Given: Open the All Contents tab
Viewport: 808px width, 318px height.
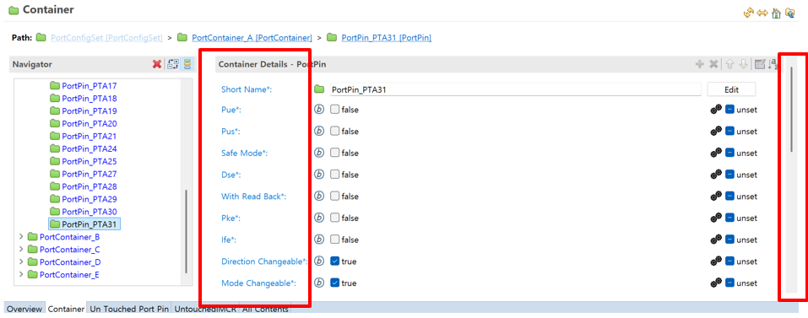Looking at the screenshot, I should [x=265, y=309].
